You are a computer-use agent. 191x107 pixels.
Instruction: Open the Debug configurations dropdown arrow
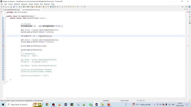click(21, 7)
